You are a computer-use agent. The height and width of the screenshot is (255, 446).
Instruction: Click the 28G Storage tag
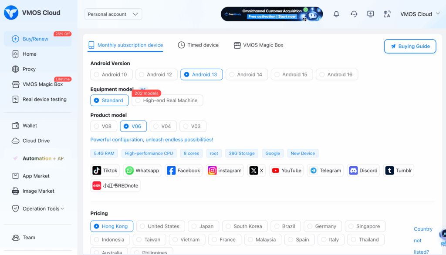pyautogui.click(x=242, y=153)
